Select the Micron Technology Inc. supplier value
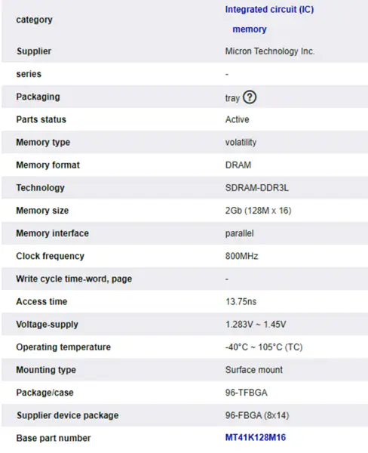This screenshot has width=368, height=453. [270, 51]
